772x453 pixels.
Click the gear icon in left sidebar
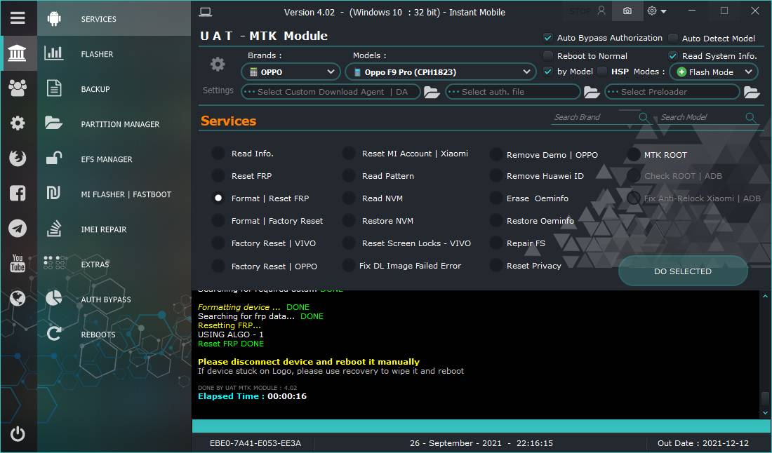18,123
